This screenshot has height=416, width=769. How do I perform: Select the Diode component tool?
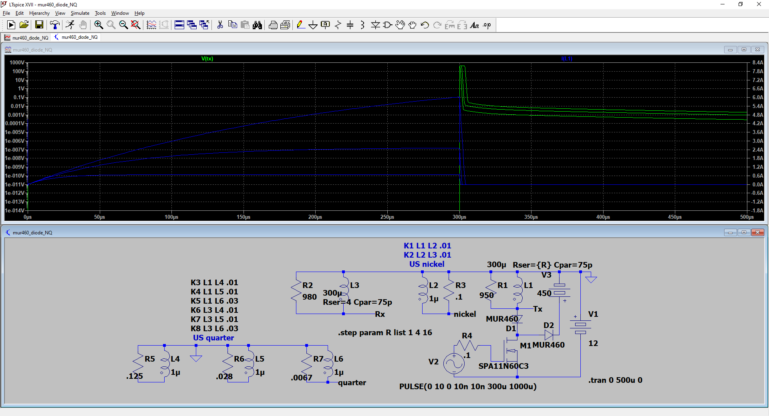375,25
